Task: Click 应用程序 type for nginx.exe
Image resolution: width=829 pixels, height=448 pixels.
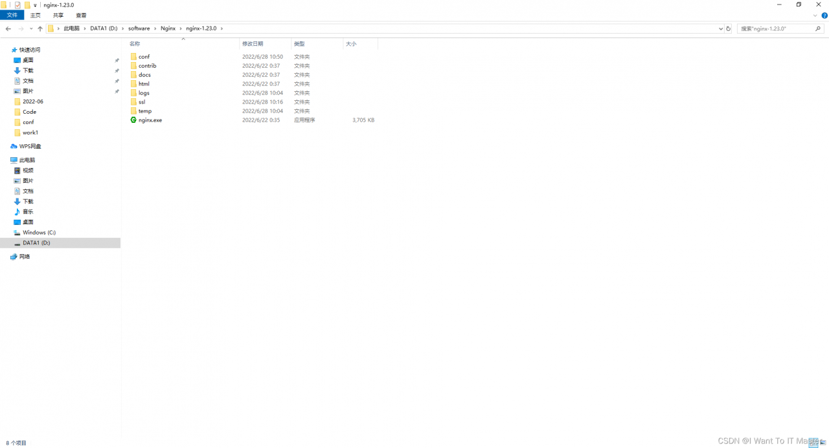Action: (304, 120)
